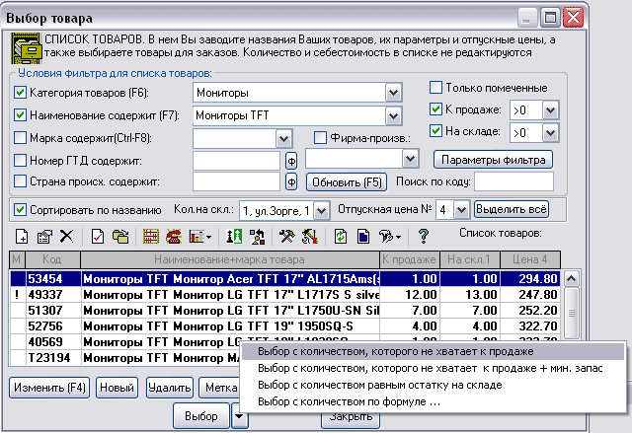Click the Удалить button
Screen dimensions: 632x433
(x=170, y=388)
